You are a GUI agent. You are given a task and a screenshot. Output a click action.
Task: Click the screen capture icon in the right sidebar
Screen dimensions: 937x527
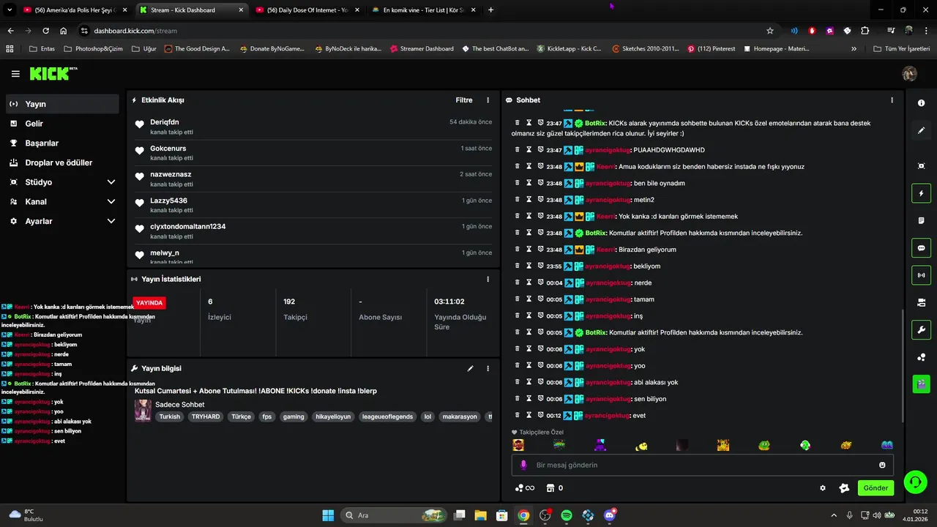pos(921,166)
